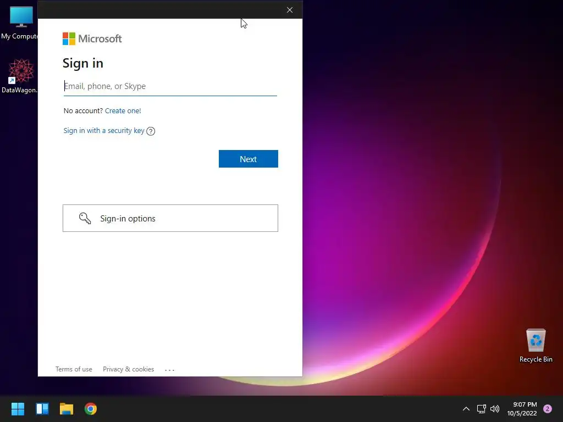This screenshot has width=563, height=422.
Task: Open the network icon in system tray
Action: 482,409
